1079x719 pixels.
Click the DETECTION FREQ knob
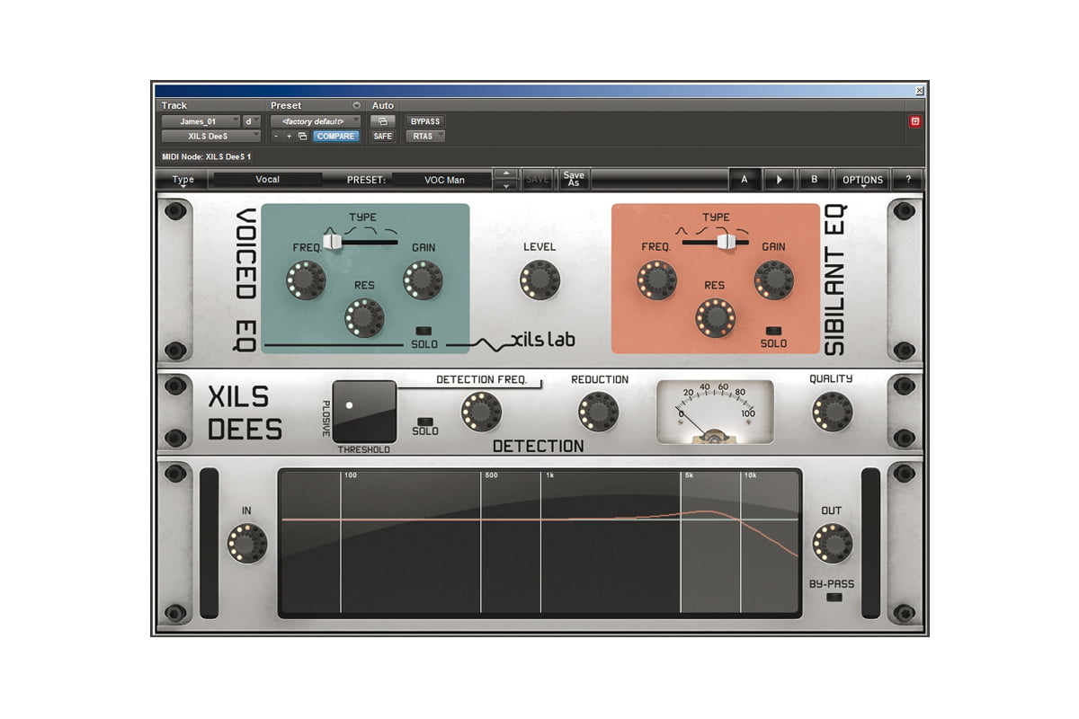click(481, 412)
